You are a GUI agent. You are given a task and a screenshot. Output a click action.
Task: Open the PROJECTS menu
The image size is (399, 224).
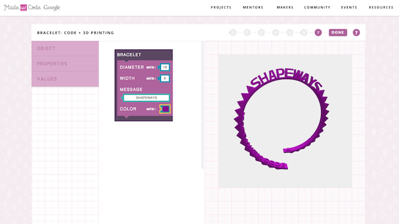click(221, 7)
